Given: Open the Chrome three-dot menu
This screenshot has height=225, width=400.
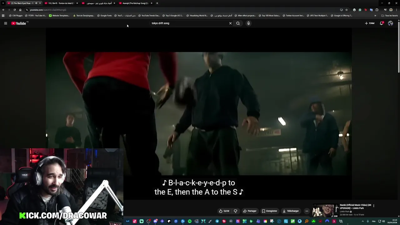Looking at the screenshot, I should pyautogui.click(x=397, y=10).
